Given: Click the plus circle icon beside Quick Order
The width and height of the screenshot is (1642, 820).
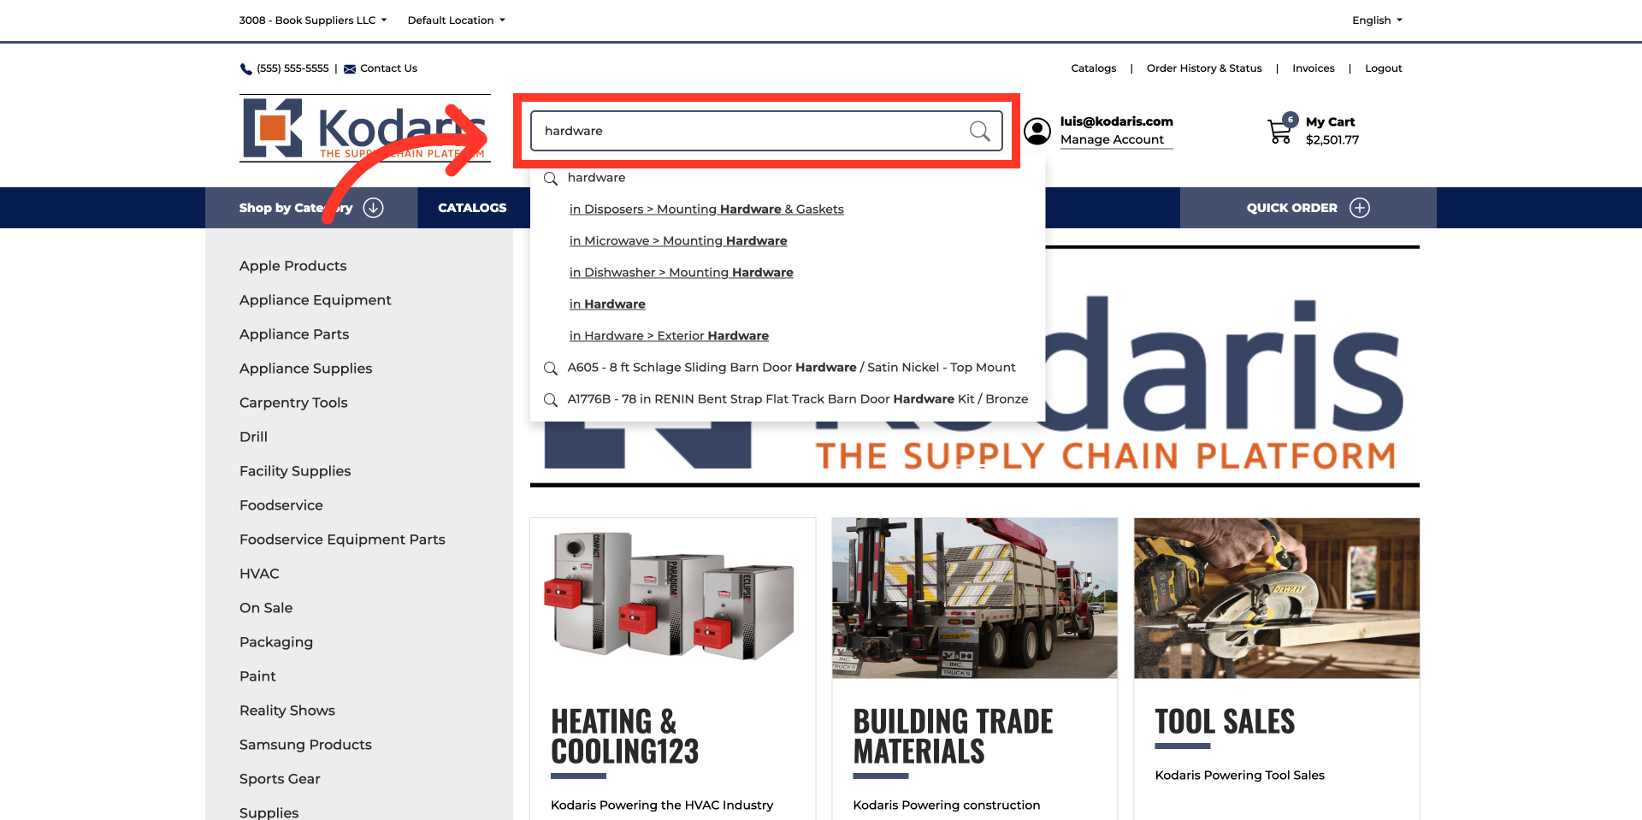Looking at the screenshot, I should click(x=1360, y=208).
